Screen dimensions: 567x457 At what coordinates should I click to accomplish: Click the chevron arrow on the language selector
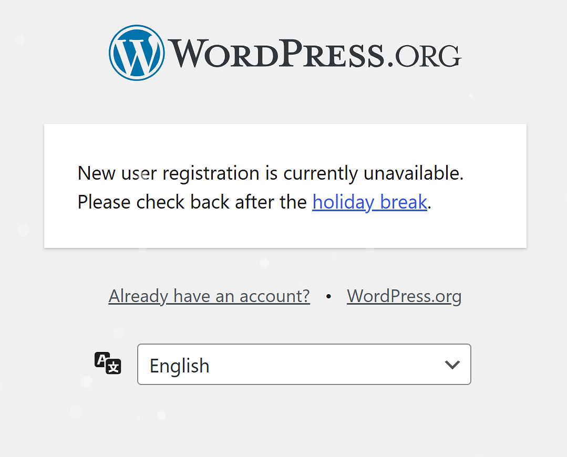[452, 365]
